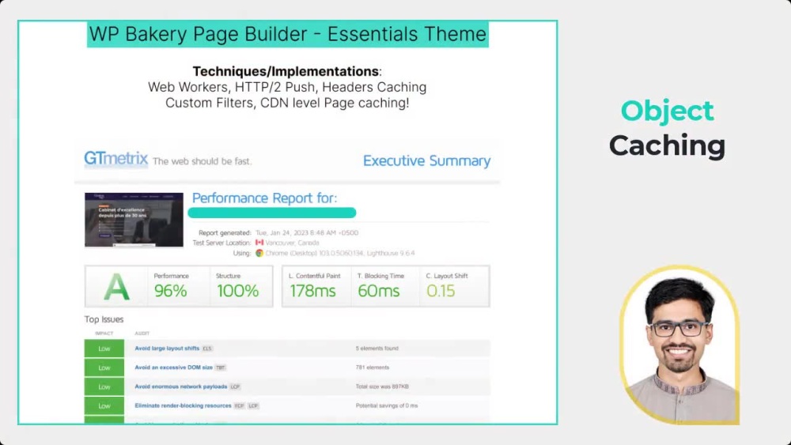Open the website preview thumbnail
Image resolution: width=791 pixels, height=445 pixels.
click(x=134, y=220)
